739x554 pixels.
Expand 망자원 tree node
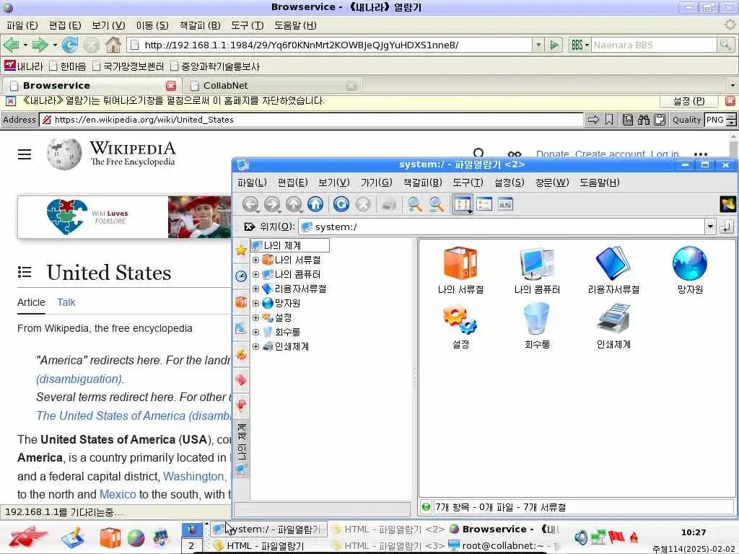pos(255,304)
